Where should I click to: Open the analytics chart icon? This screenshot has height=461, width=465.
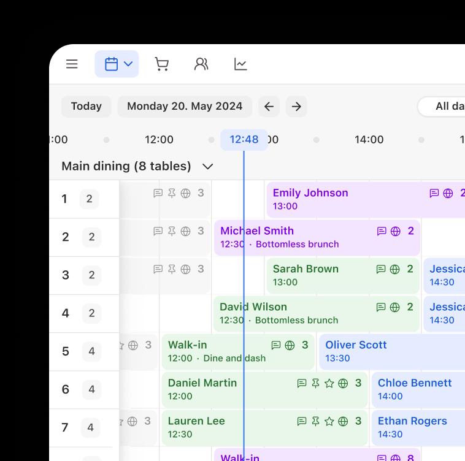(240, 64)
